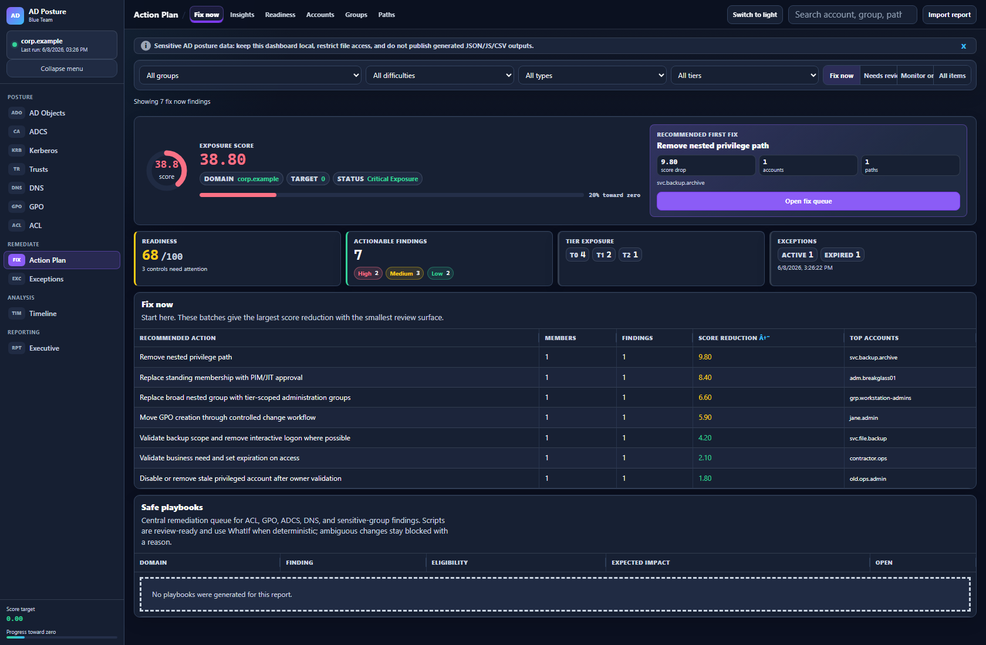Open AD Objects via its ADO icon
This screenshot has height=645, width=986.
16,113
